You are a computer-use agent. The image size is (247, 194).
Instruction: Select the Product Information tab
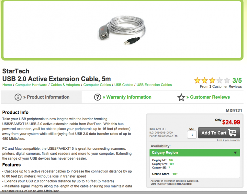coord(41,97)
